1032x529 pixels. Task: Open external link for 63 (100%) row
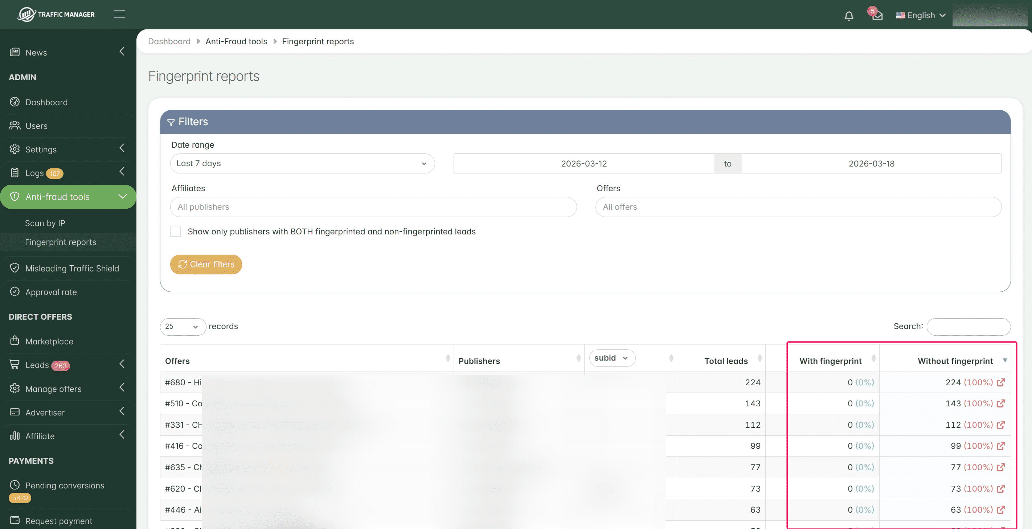click(x=1000, y=510)
